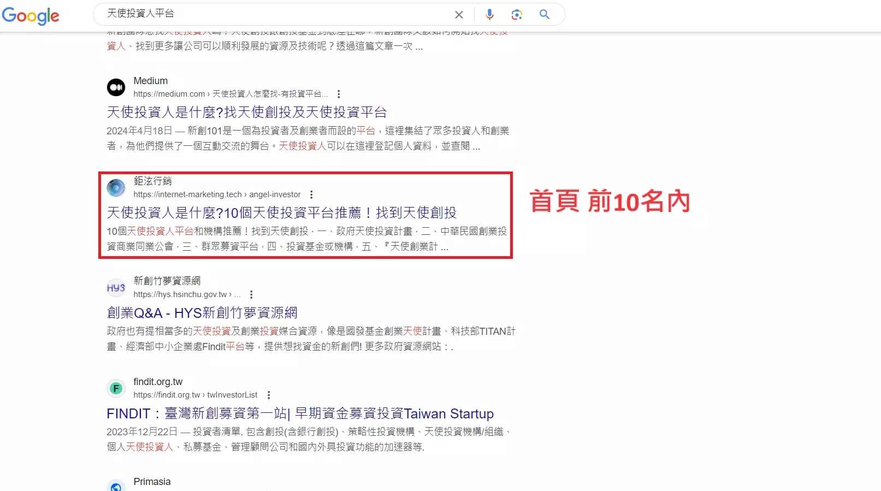Viewport: 881px width, 491px height.
Task: Click the Primasia site favicon
Action: click(116, 486)
